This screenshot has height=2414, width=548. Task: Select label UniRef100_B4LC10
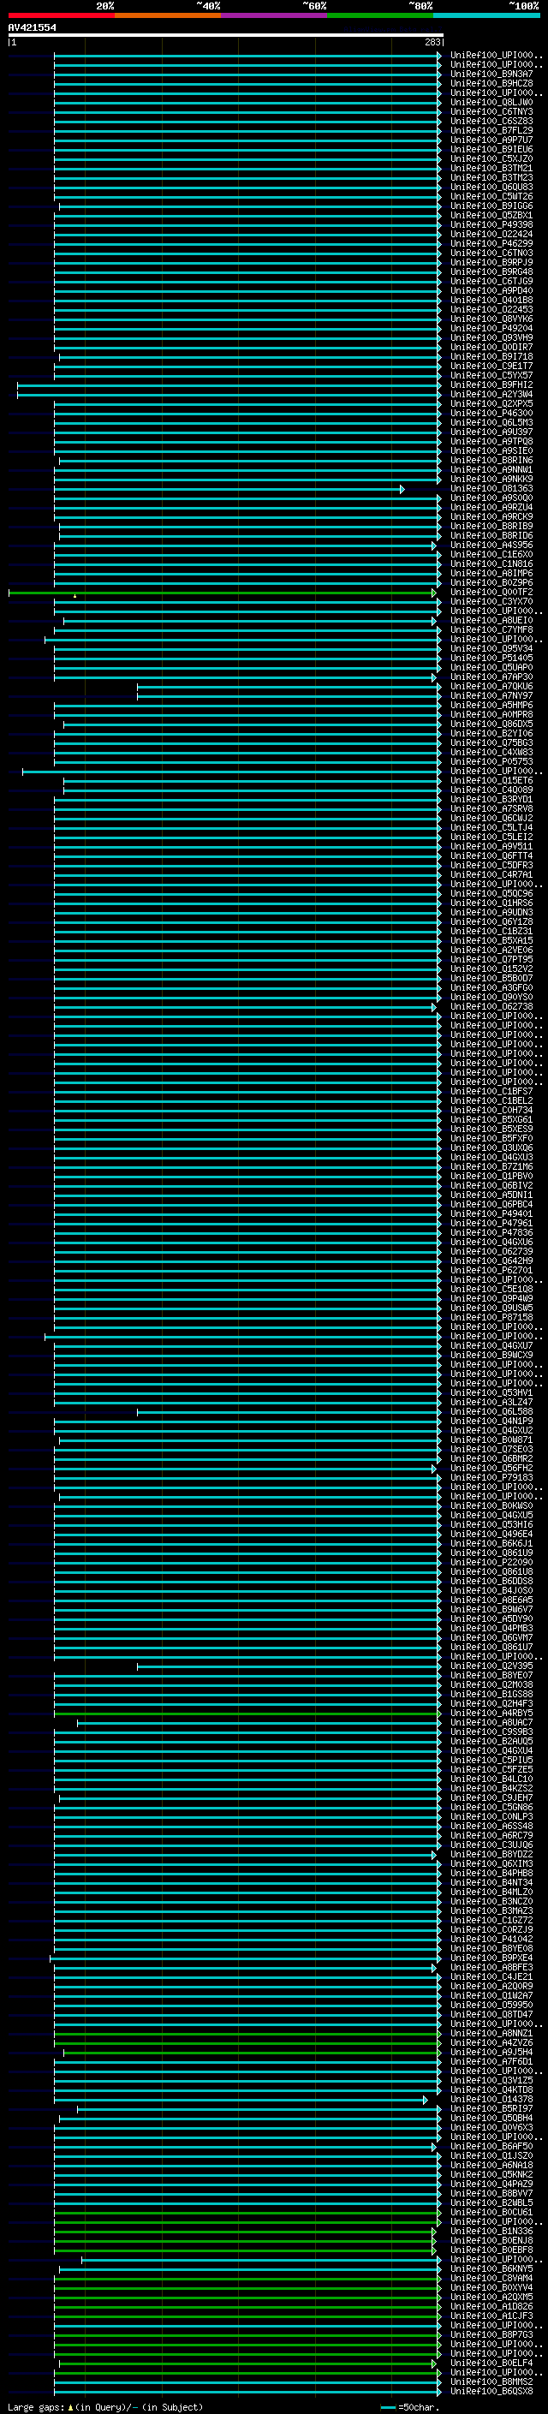pyautogui.click(x=491, y=1779)
